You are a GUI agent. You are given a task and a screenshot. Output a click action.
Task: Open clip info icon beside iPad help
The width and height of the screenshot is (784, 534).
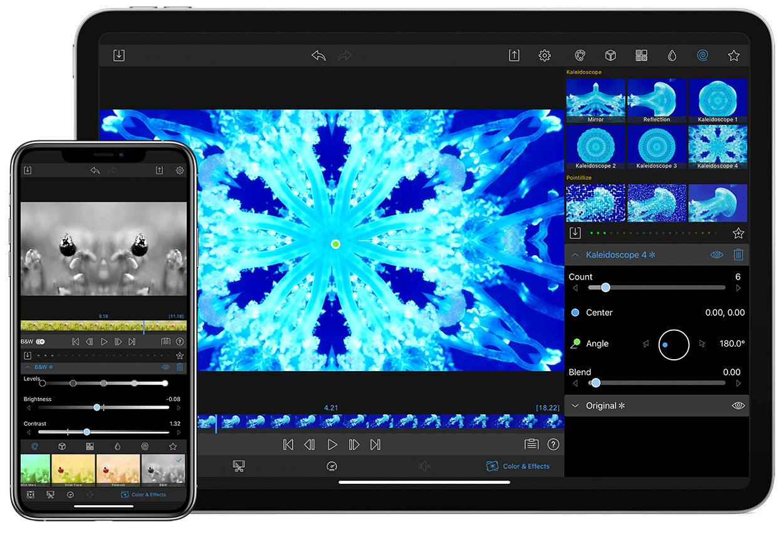[x=531, y=444]
